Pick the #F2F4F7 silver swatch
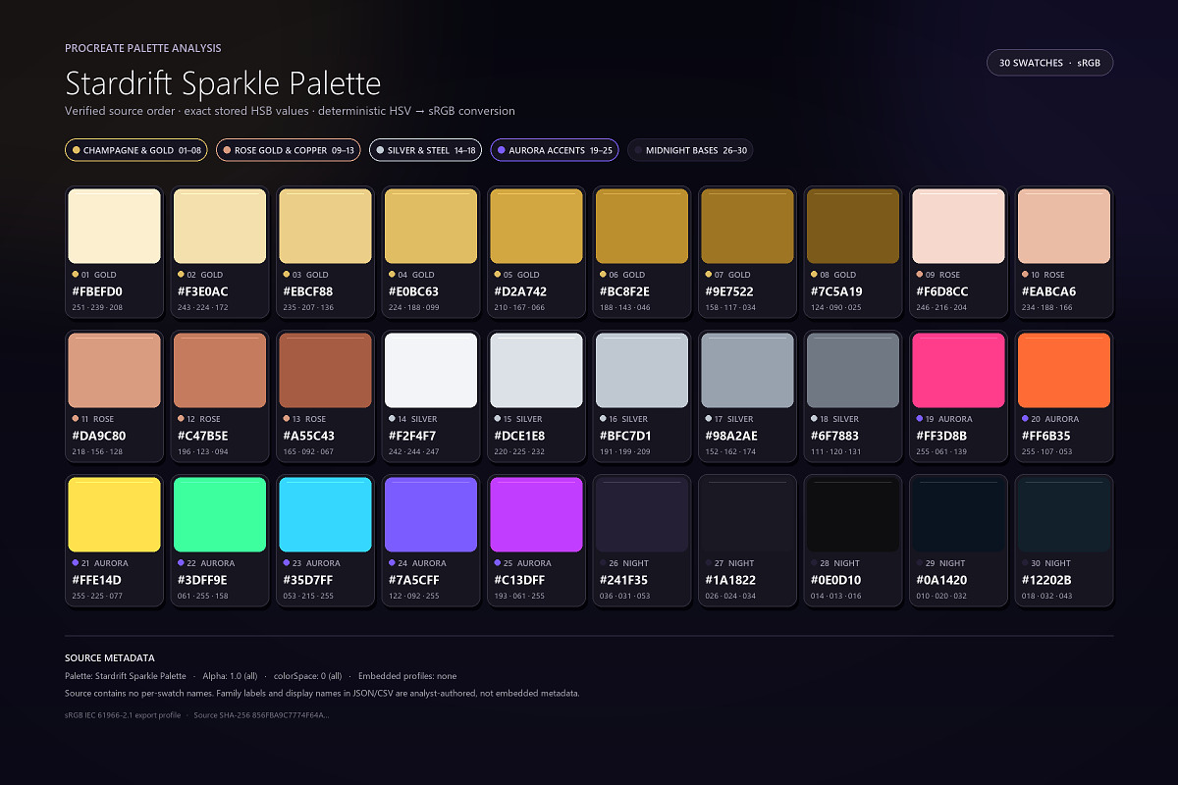The height and width of the screenshot is (785, 1178). click(x=431, y=370)
